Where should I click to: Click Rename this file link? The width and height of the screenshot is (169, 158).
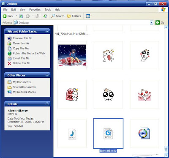coord(22,38)
